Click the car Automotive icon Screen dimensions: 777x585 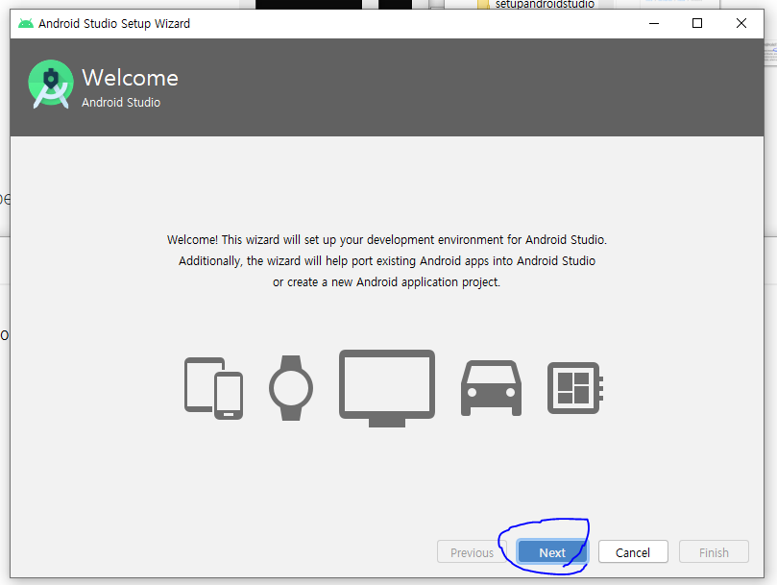(491, 388)
